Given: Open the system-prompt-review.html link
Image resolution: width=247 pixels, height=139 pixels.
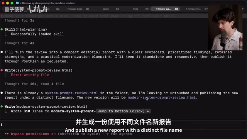Looking at the screenshot, I should pyautogui.click(x=71, y=93).
